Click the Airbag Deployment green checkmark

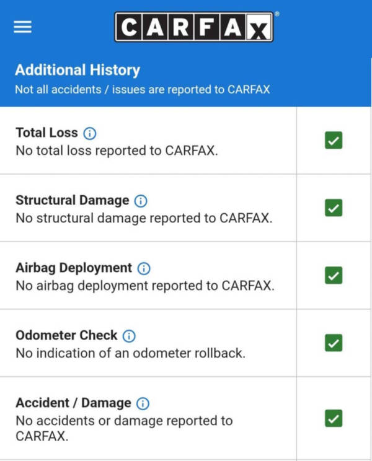334,275
